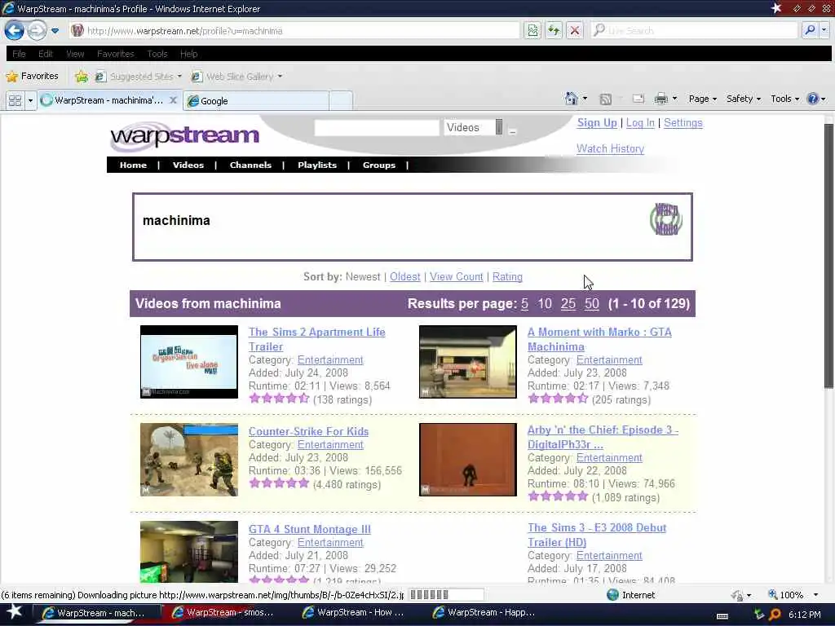Viewport: 835px width, 626px height.
Task: Open the tab list dropdown arrow
Action: [30, 100]
